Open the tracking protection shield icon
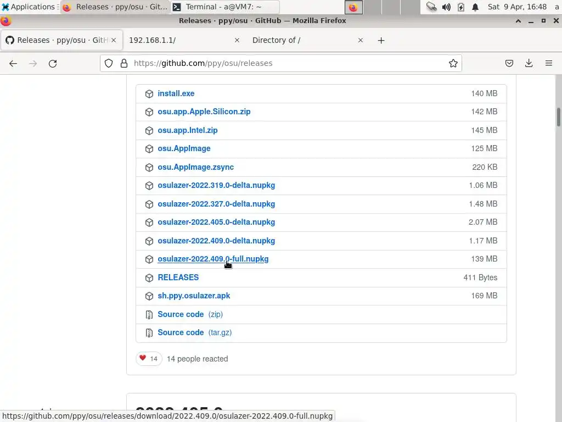Image resolution: width=562 pixels, height=422 pixels. [109, 64]
